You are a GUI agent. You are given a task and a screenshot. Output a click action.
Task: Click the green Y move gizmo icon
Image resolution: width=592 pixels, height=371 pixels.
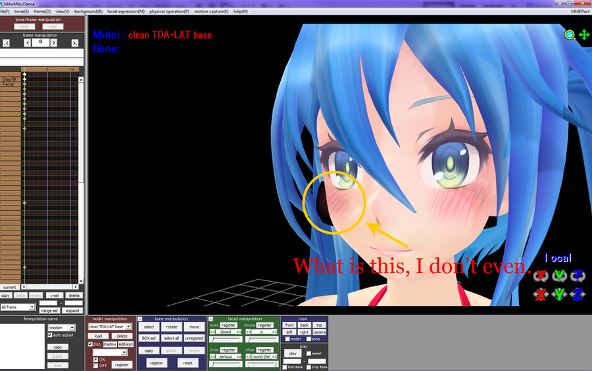tap(559, 294)
